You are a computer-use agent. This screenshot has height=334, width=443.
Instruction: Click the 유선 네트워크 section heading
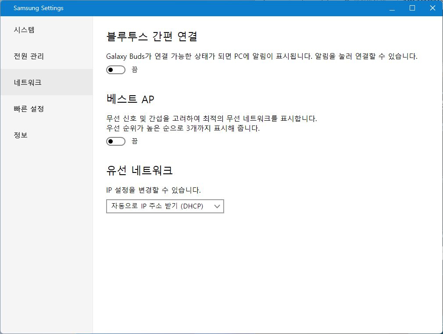(139, 170)
